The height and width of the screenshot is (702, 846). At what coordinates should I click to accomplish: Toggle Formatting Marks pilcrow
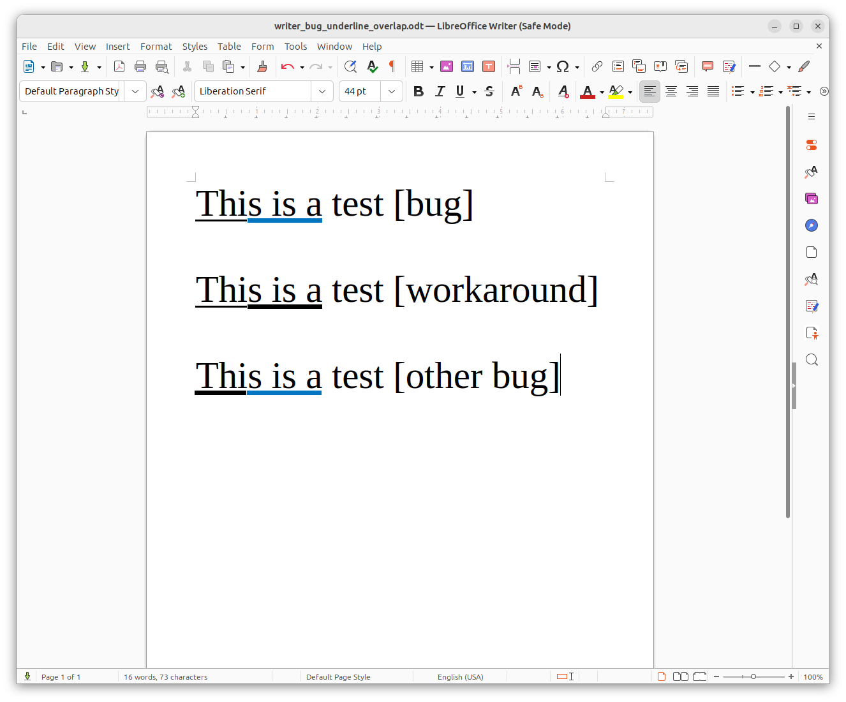pos(392,66)
